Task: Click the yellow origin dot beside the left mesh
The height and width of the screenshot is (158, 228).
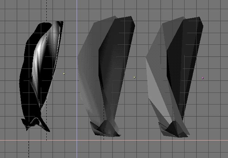Action: [64, 74]
